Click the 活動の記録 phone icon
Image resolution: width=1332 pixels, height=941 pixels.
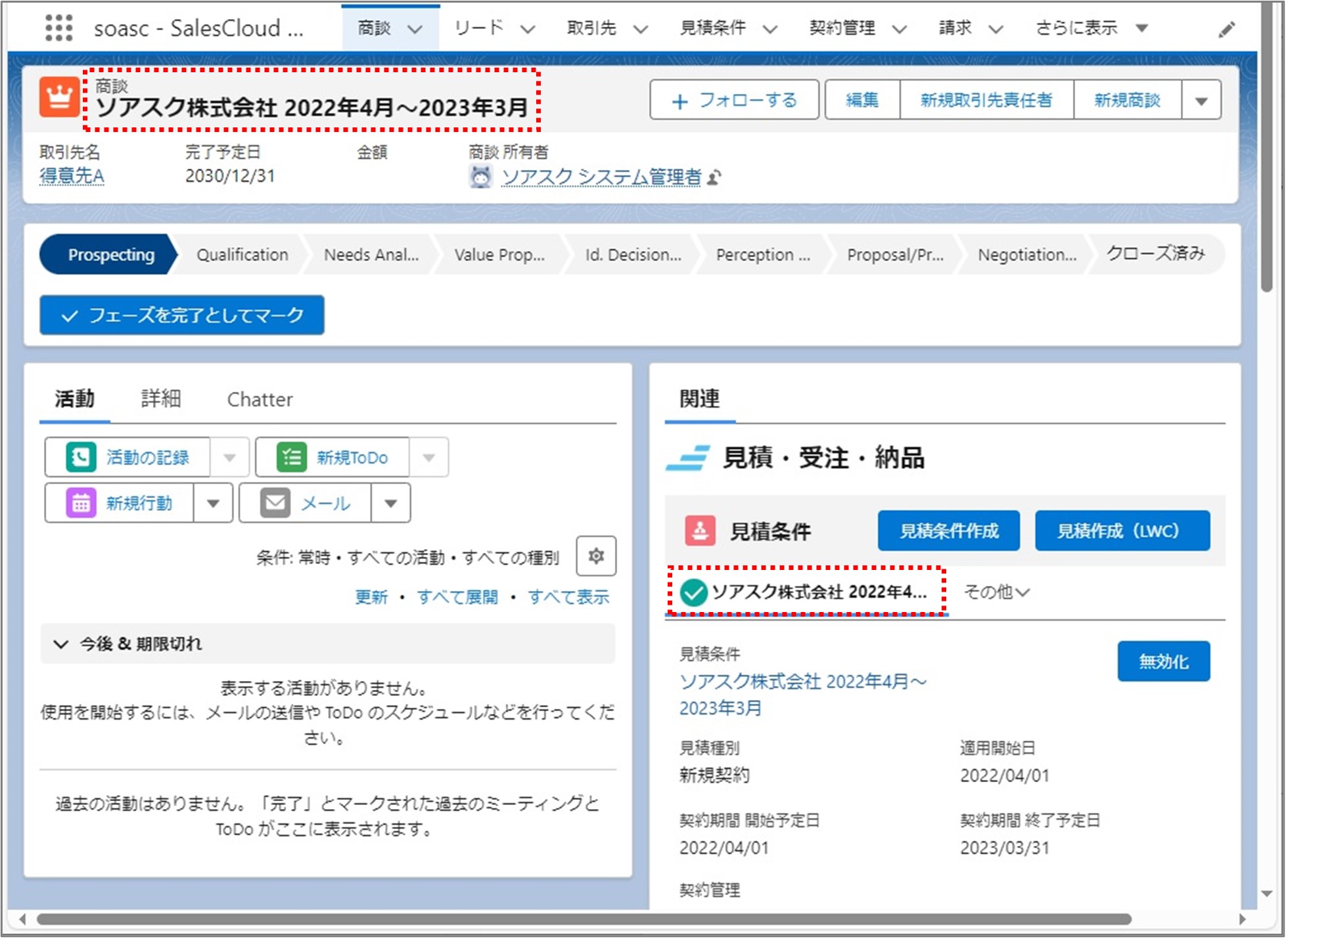81,457
